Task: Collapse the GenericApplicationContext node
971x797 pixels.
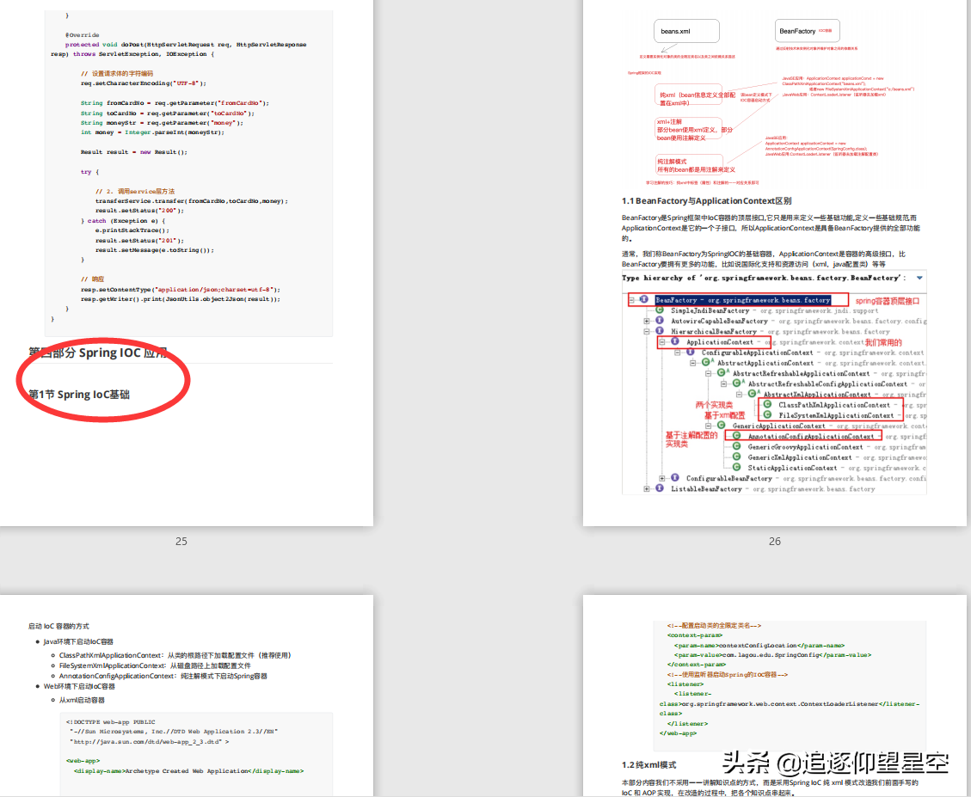Action: coord(709,426)
